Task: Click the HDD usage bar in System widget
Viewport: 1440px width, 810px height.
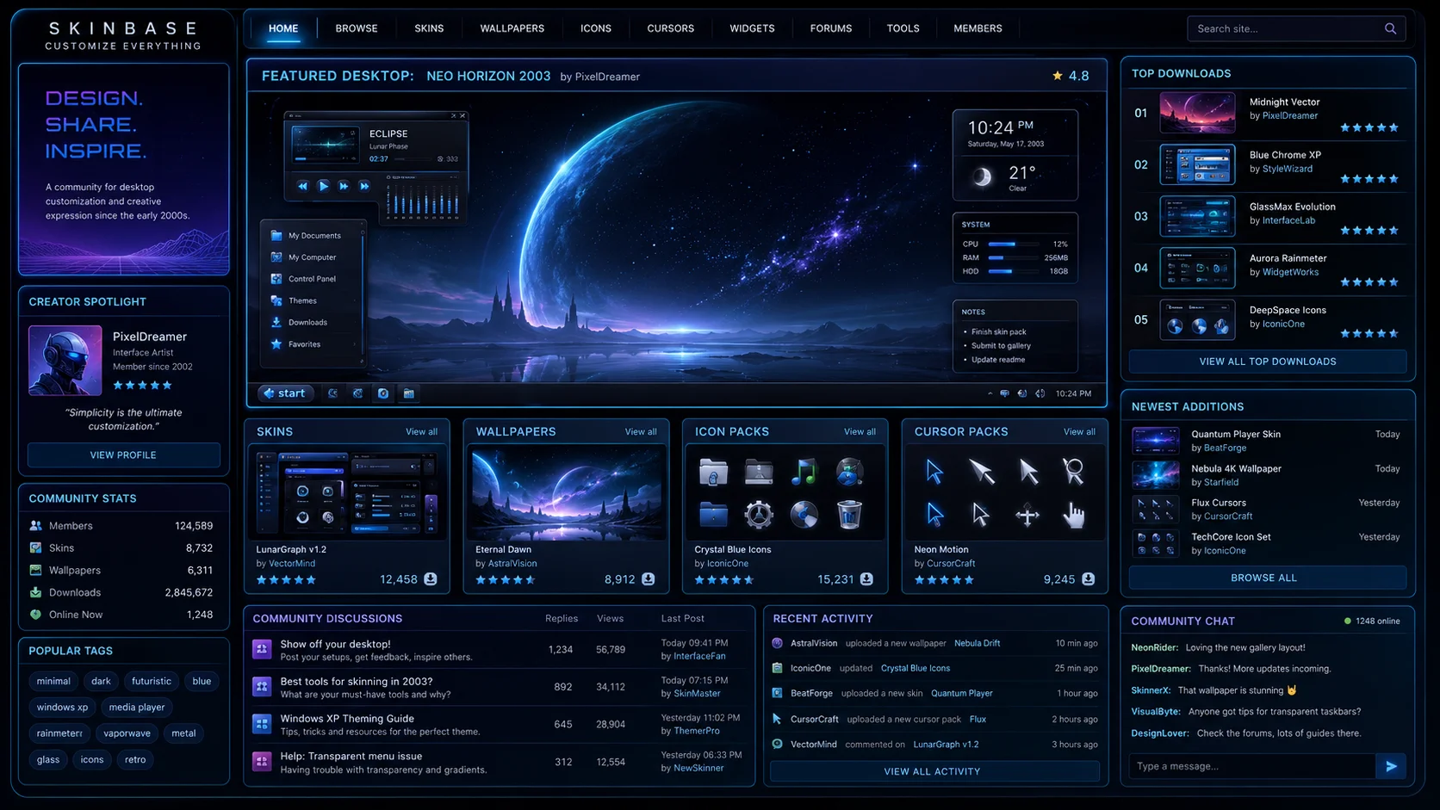Action: tap(1014, 271)
